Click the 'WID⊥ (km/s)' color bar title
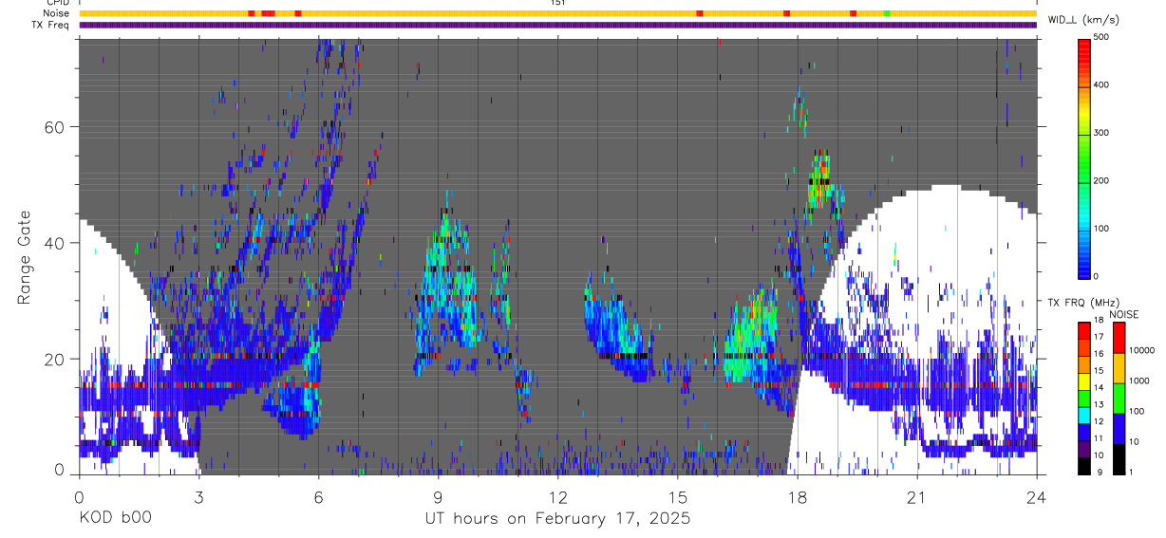 [1082, 19]
